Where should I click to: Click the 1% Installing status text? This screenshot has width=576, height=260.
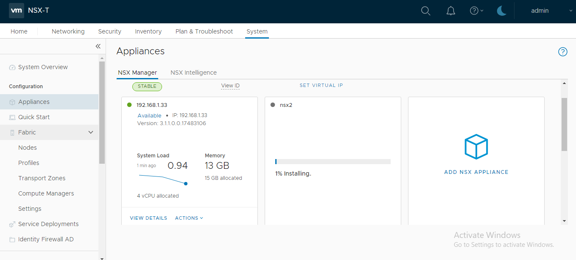293,173
